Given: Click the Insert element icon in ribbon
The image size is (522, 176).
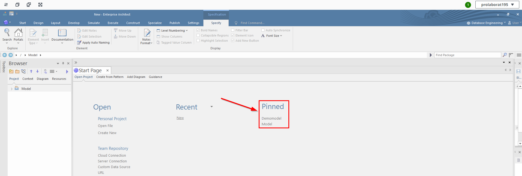Looking at the screenshot, I should click(x=45, y=33).
